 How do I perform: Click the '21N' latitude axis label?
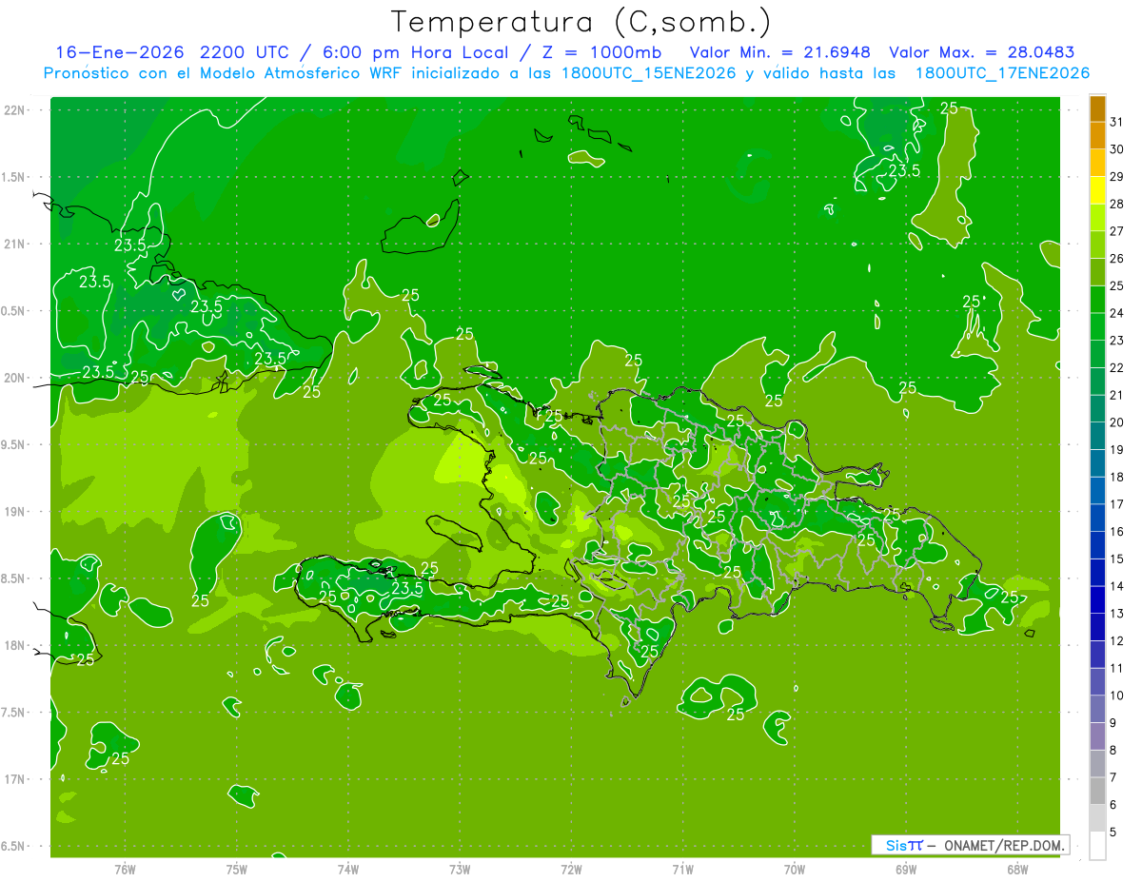(15, 244)
